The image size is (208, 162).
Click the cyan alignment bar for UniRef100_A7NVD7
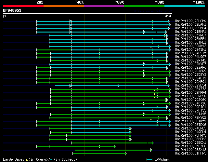click(x=110, y=64)
